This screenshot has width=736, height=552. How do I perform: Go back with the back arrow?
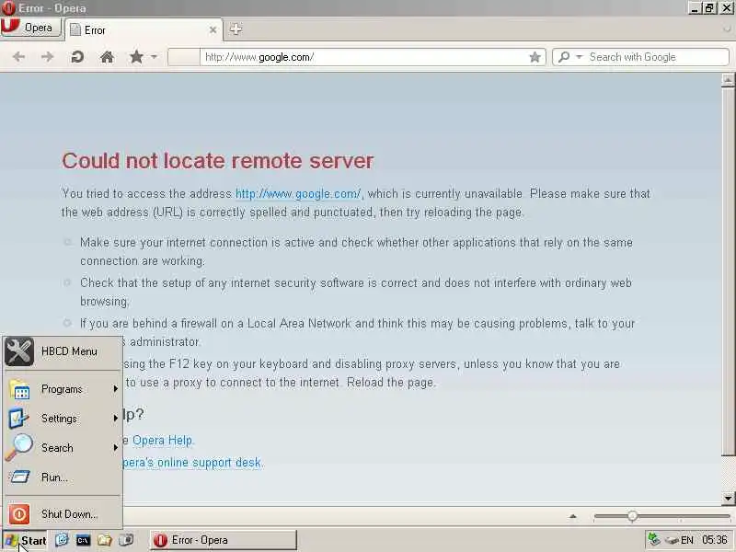[18, 57]
